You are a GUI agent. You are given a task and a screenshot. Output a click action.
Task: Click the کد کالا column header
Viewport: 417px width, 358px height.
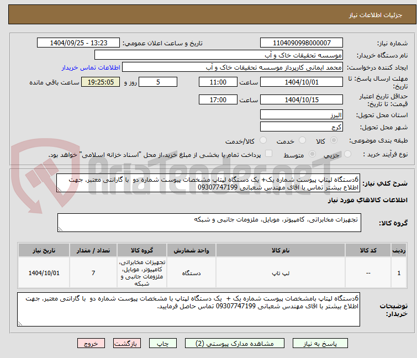[368, 250]
